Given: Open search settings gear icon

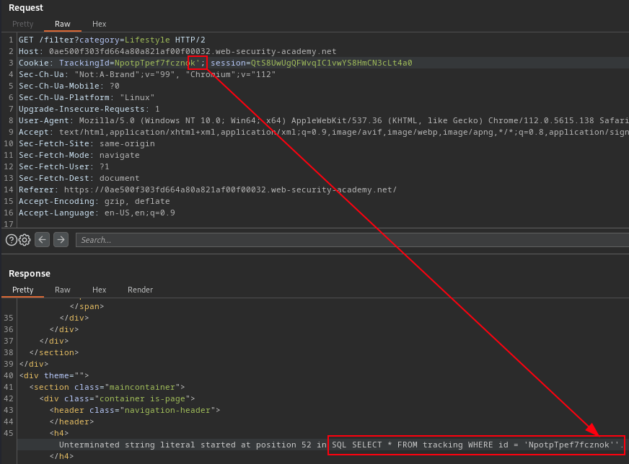Looking at the screenshot, I should (x=25, y=240).
